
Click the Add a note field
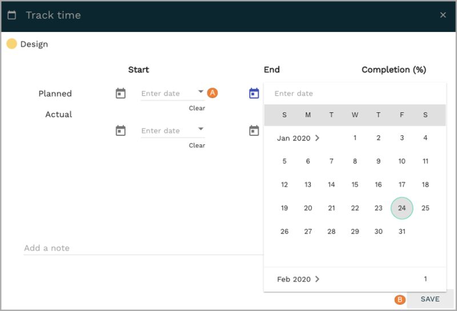pos(143,248)
